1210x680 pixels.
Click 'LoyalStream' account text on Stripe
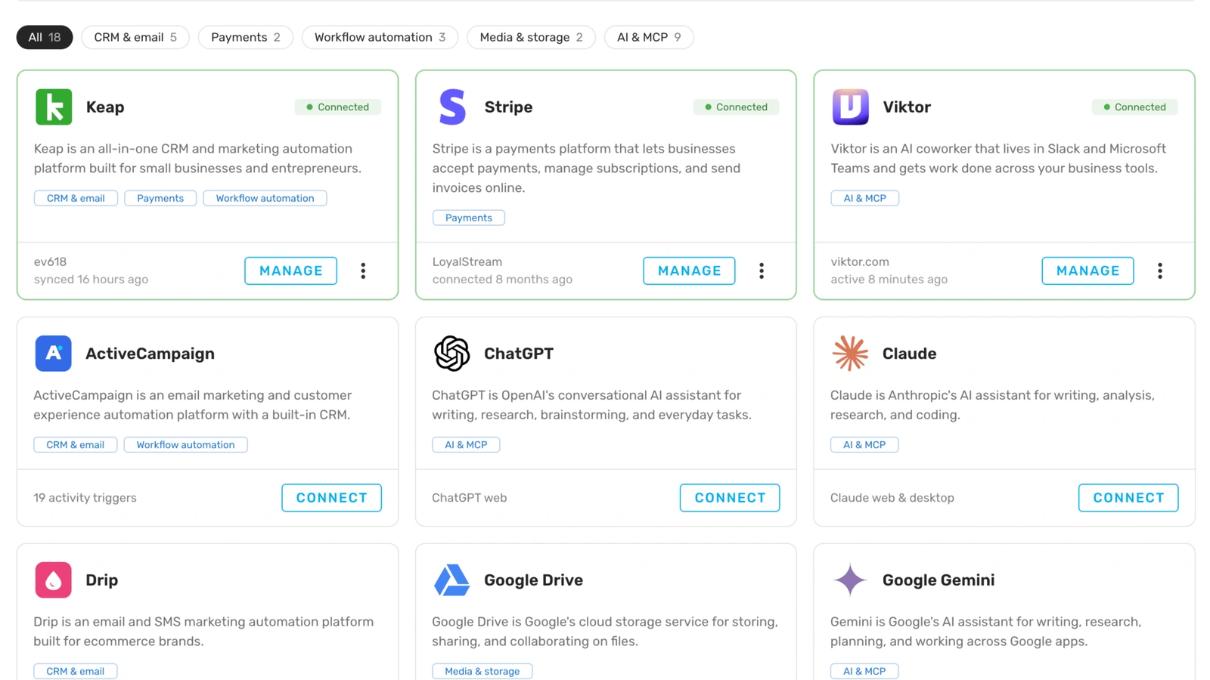[467, 261]
